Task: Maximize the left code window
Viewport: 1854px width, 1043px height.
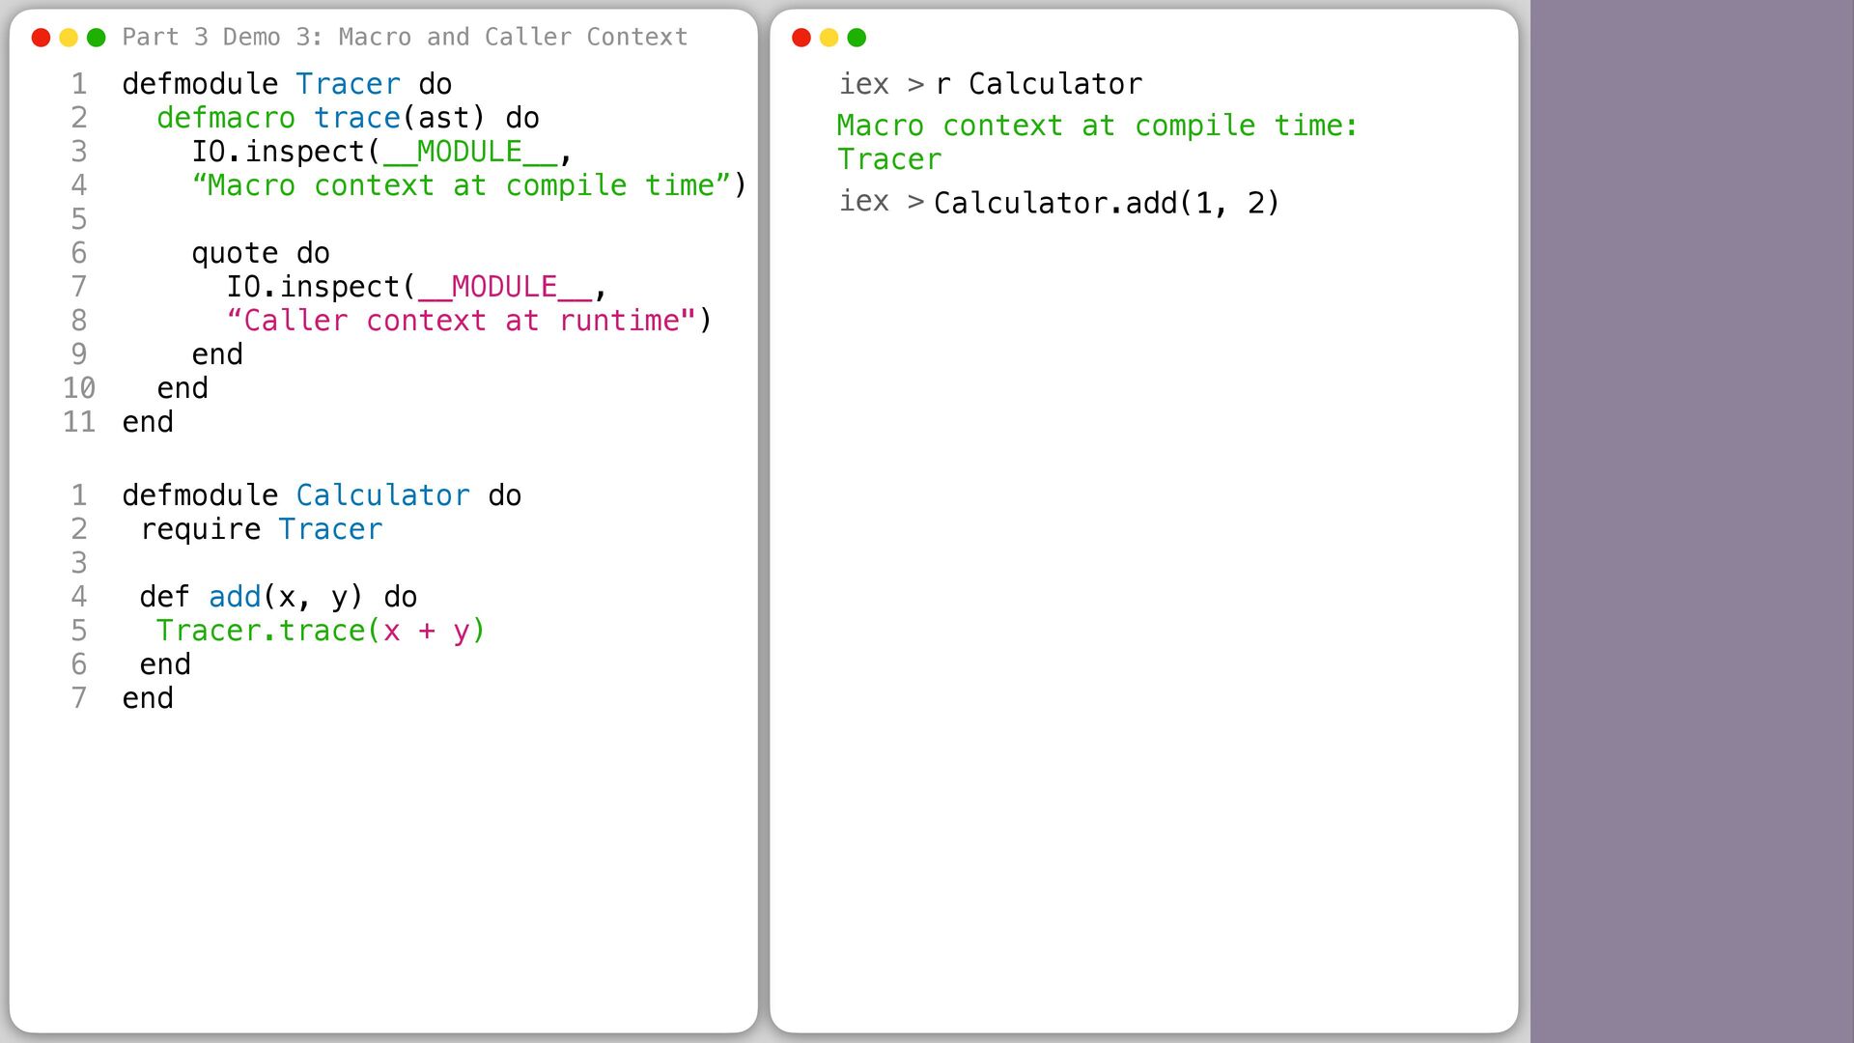Action: (x=97, y=38)
